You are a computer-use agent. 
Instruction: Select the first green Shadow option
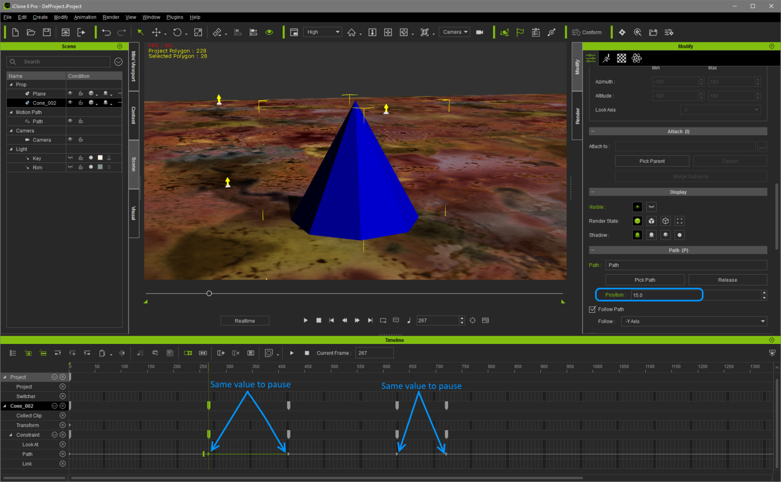pos(637,235)
